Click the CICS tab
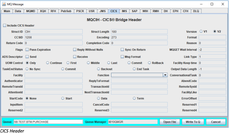 tap(114, 11)
